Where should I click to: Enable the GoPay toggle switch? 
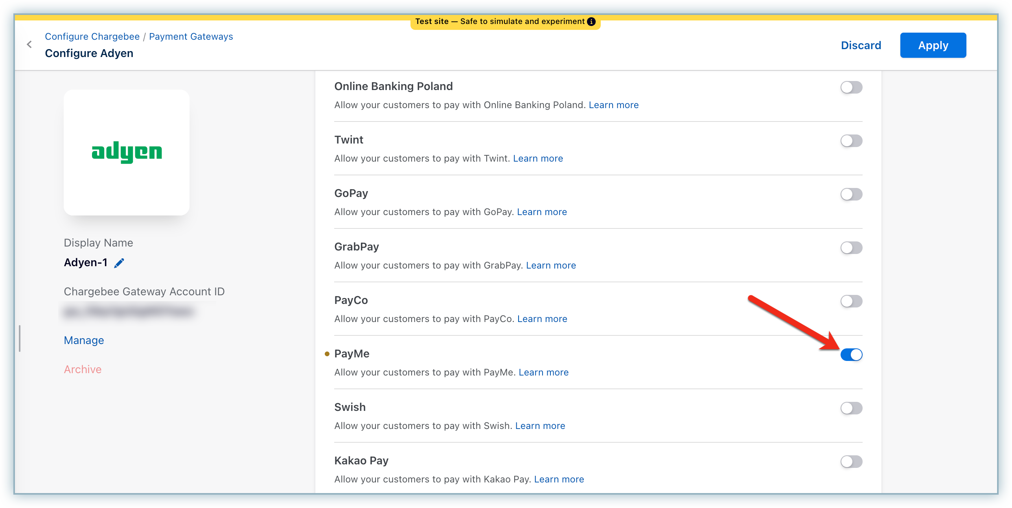[851, 194]
